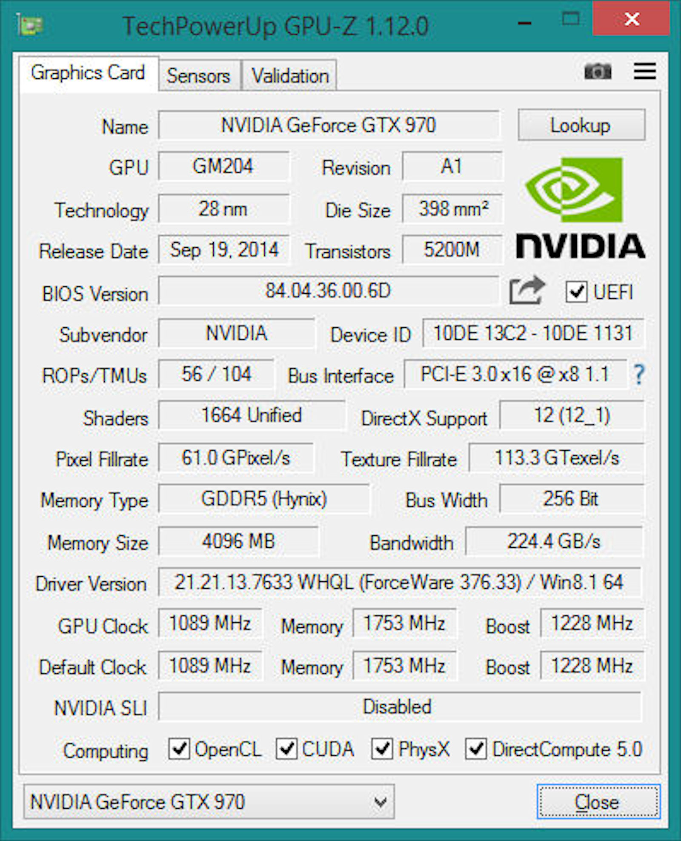The image size is (681, 841).
Task: Maximize the GPU-Z window
Action: 570,19
